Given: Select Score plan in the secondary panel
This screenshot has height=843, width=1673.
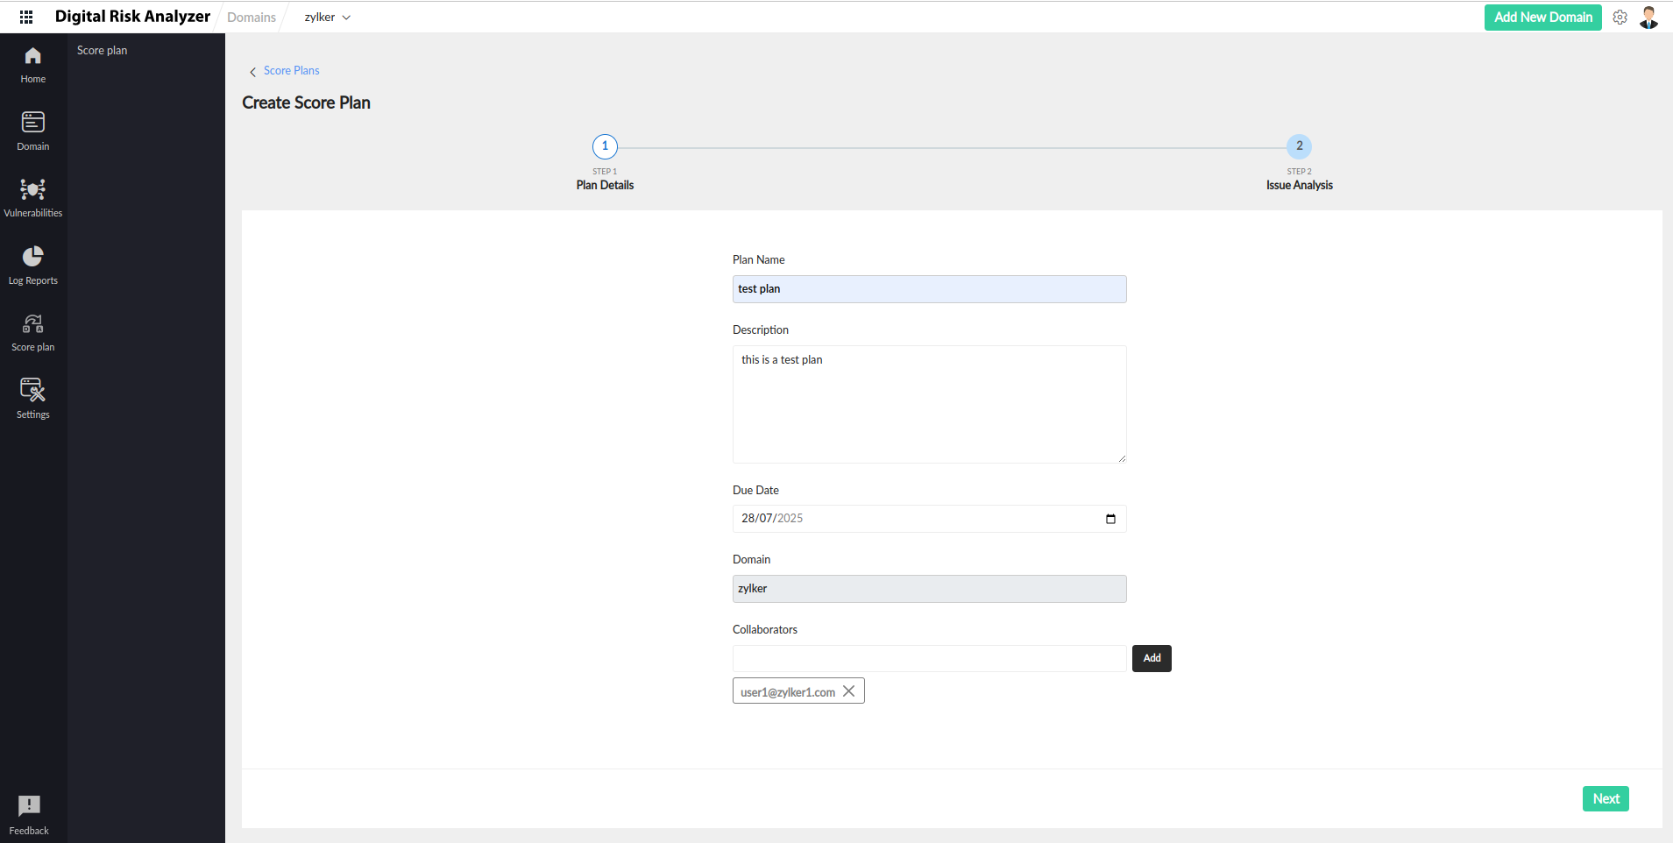Looking at the screenshot, I should 103,51.
